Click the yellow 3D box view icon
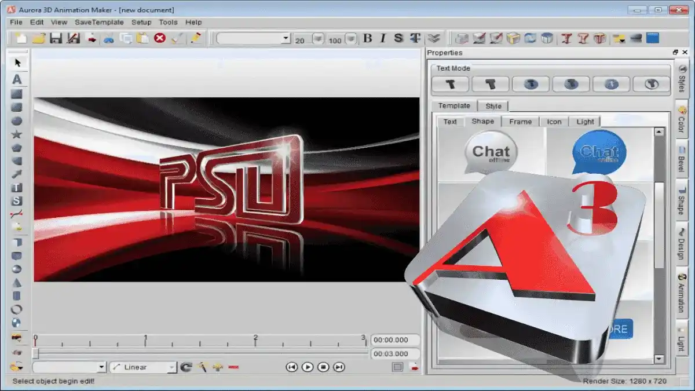This screenshot has width=695, height=391. (513, 38)
